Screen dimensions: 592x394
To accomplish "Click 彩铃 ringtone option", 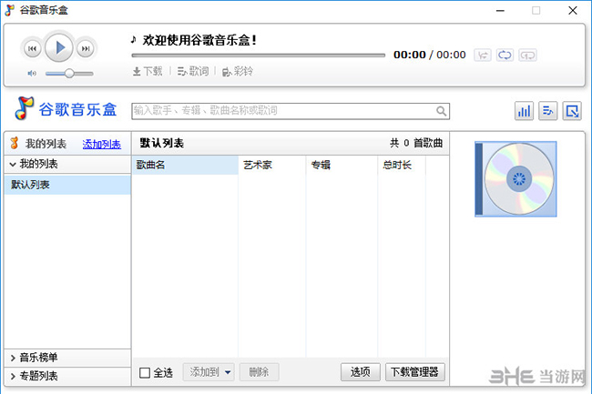I will [238, 71].
